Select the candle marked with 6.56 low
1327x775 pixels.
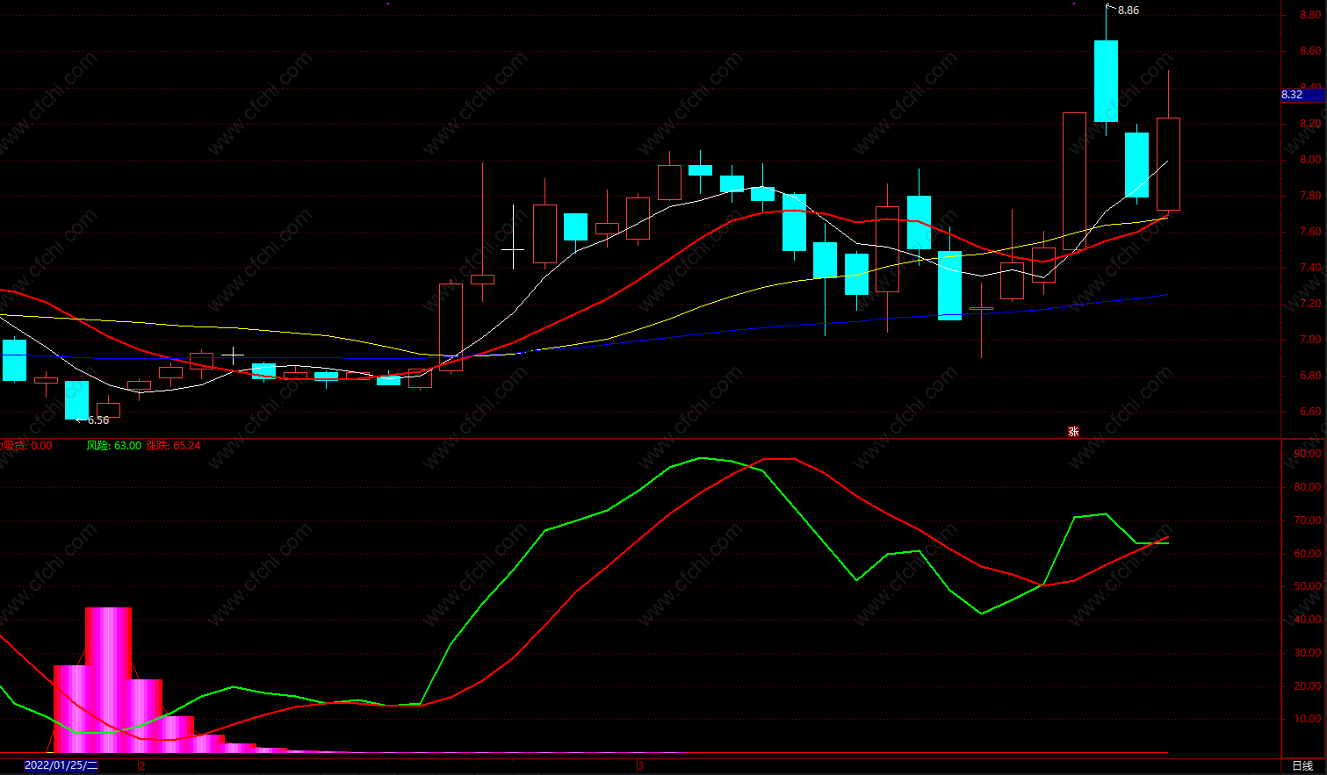tap(77, 400)
